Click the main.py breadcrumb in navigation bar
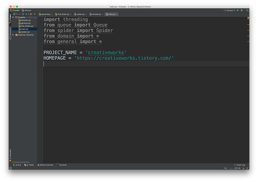 pos(27,10)
